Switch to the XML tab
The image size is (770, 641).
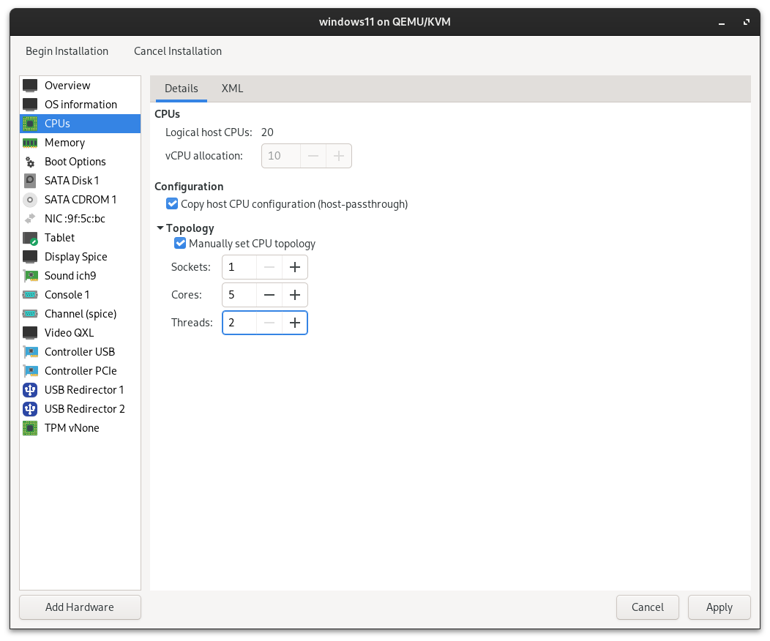[232, 89]
